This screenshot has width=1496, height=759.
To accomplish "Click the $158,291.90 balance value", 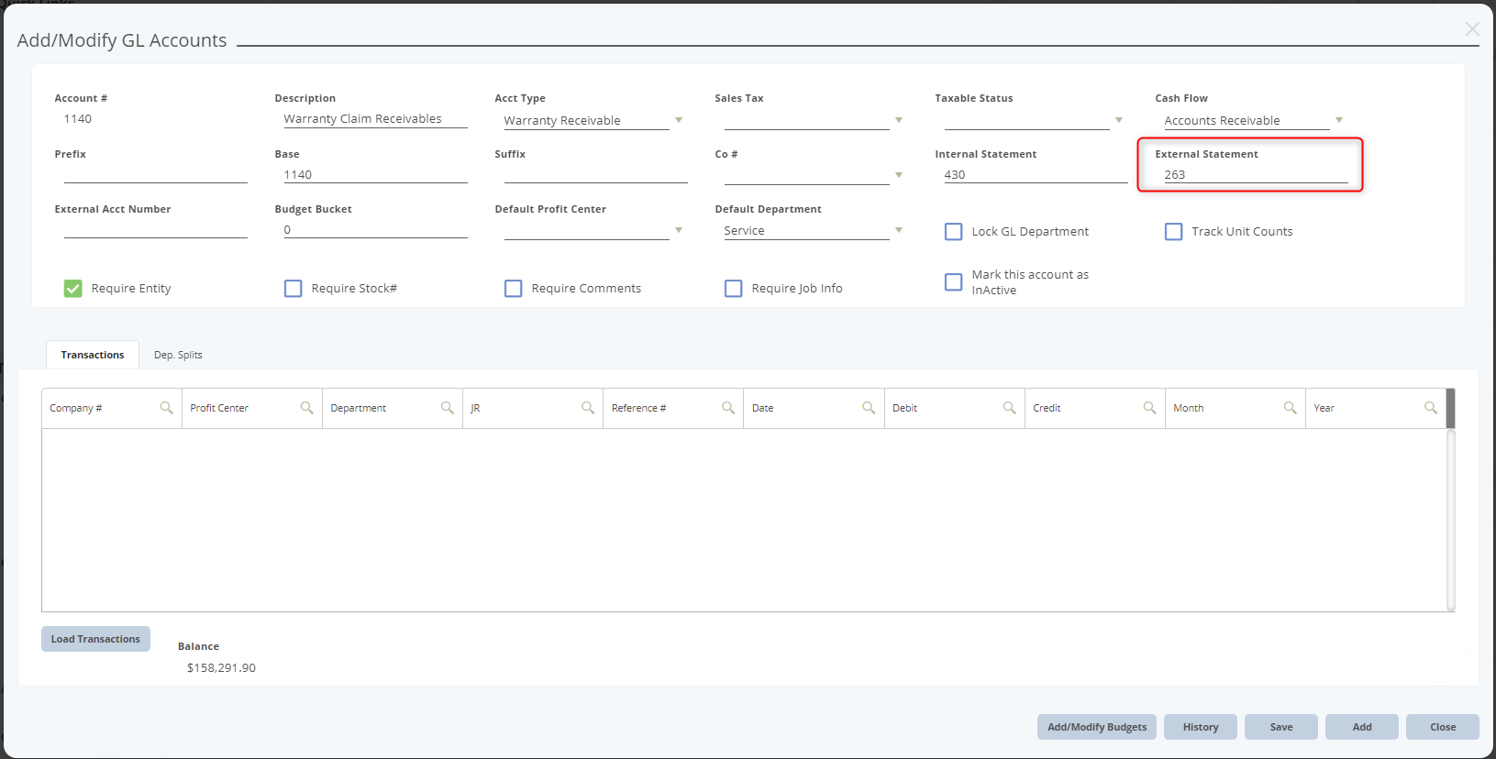I will click(221, 667).
